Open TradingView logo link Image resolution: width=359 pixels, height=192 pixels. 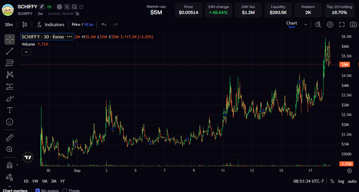pos(28,157)
